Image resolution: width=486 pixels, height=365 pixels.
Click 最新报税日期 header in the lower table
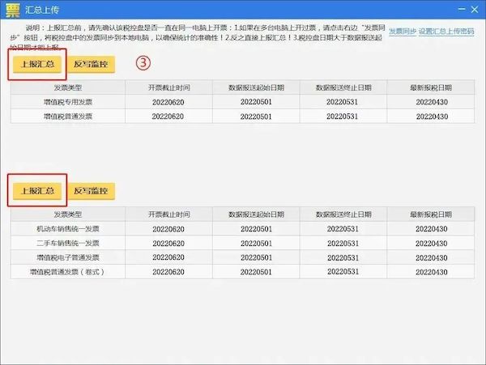pos(431,214)
